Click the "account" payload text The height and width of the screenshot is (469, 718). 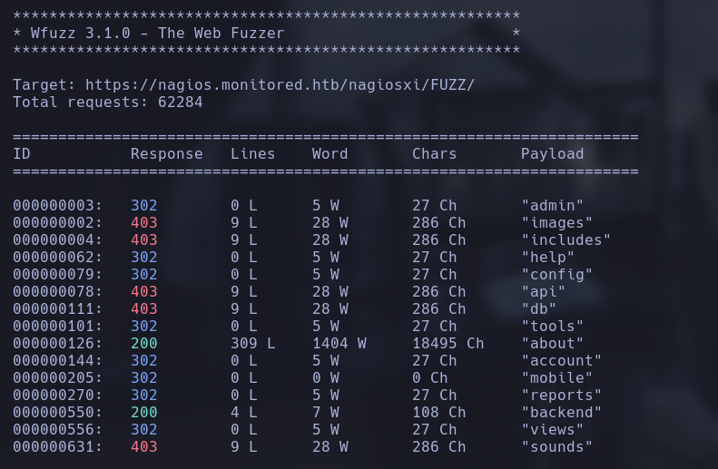[x=561, y=361]
